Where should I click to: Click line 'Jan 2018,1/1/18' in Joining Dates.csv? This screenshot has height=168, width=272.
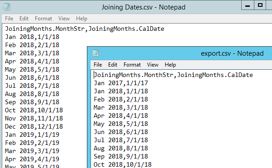tap(32, 37)
